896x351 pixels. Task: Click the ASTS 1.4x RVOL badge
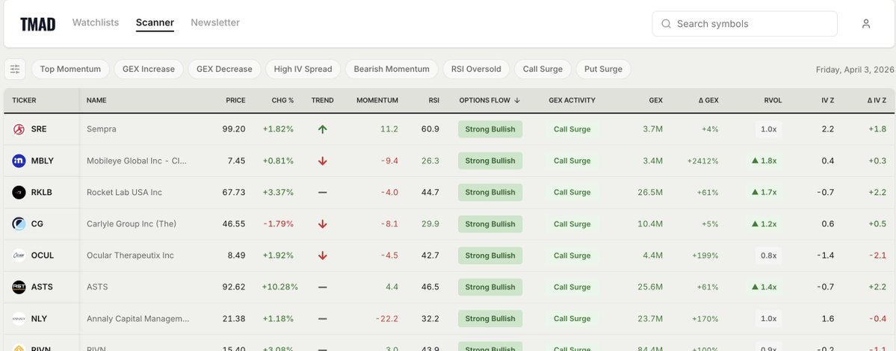click(764, 287)
